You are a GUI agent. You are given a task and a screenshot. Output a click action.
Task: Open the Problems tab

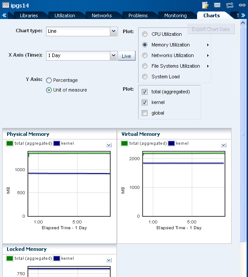coord(138,15)
